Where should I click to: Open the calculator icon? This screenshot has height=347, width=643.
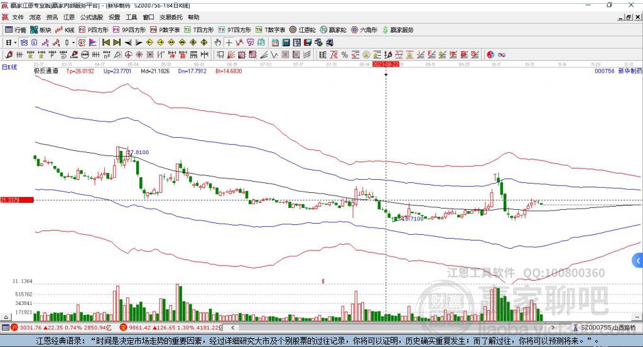coord(286,43)
